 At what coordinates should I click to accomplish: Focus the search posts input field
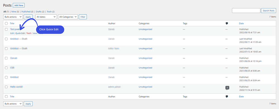(x=246, y=11)
